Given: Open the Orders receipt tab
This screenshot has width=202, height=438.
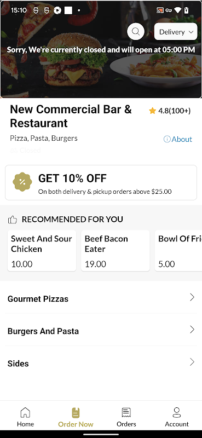Looking at the screenshot, I should tap(126, 417).
